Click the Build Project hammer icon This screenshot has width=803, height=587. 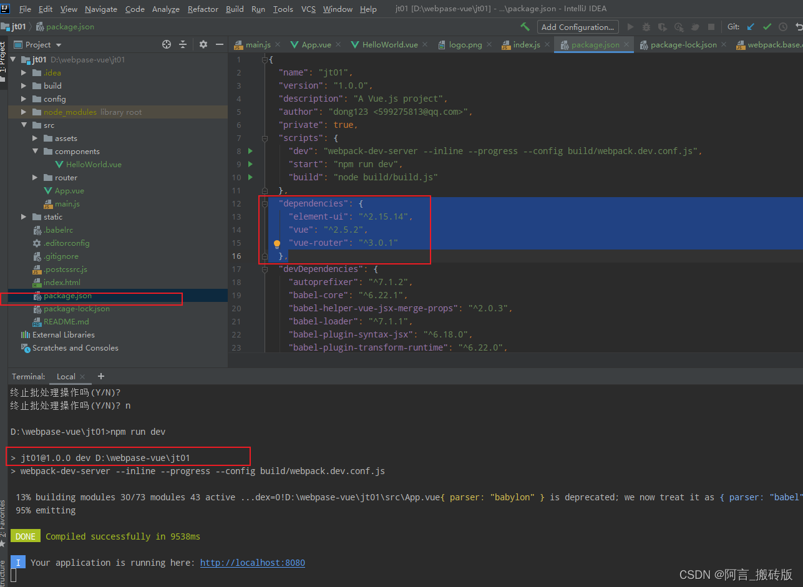[x=525, y=27]
